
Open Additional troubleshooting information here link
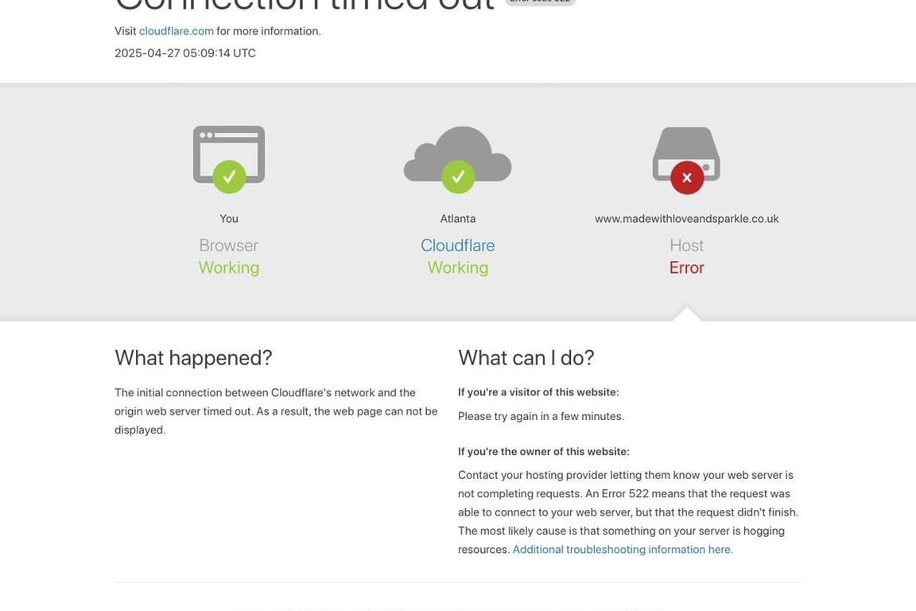[x=623, y=550]
